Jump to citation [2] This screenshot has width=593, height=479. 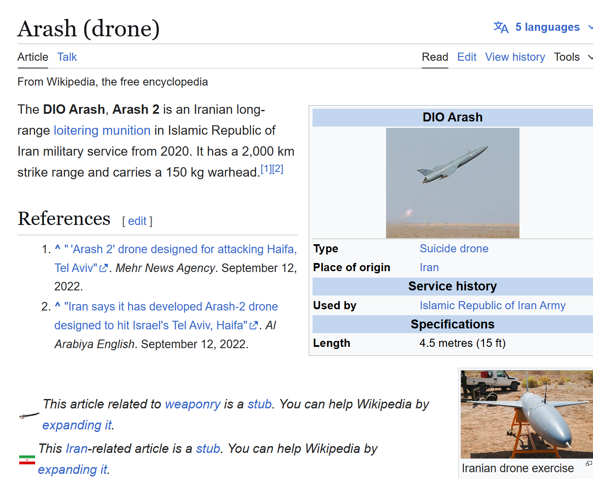coord(277,169)
